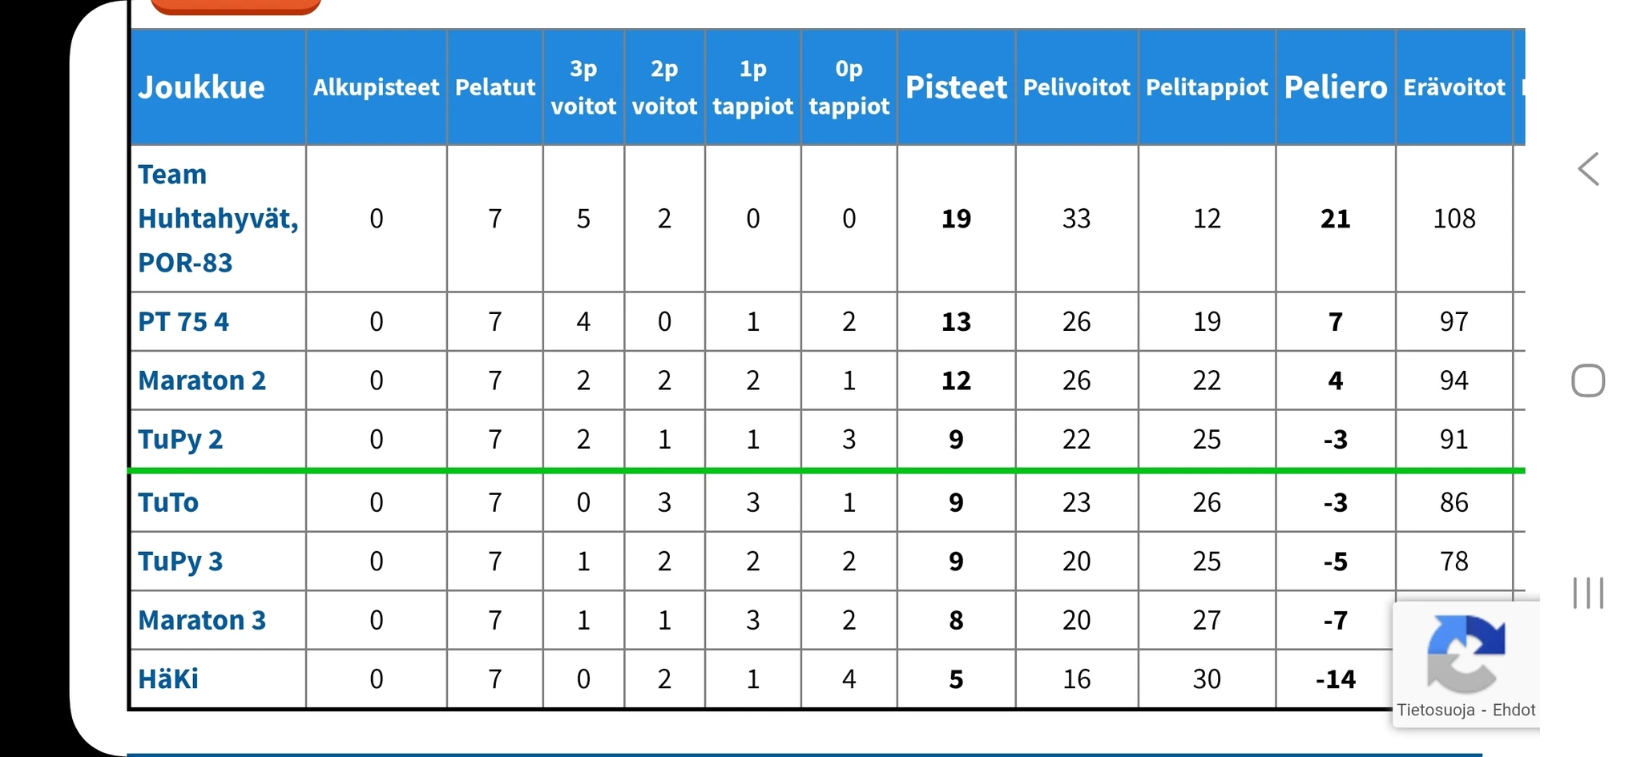Open the TuPy 3 team link
This screenshot has height=757, width=1641.
180,561
